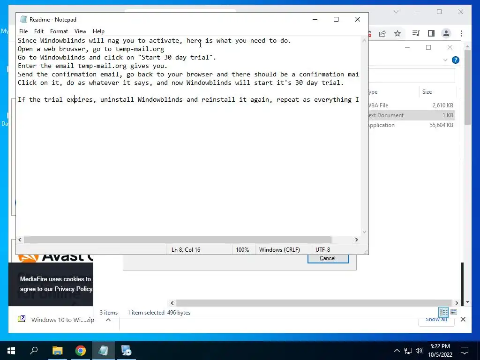Open the Edit menu in Notepad

39,31
